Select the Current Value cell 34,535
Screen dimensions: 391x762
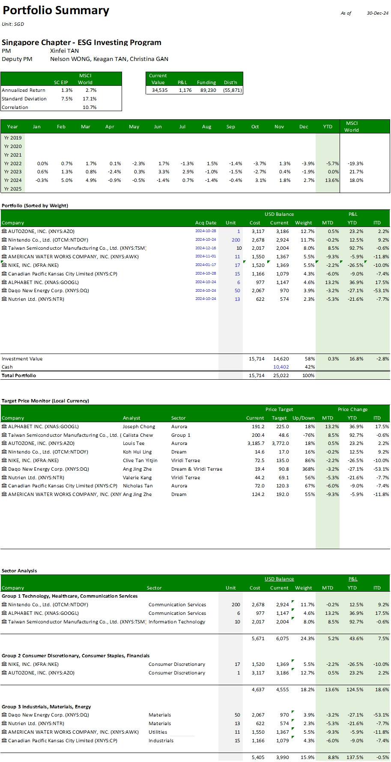point(159,90)
